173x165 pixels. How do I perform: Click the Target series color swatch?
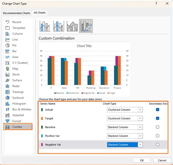point(42,118)
